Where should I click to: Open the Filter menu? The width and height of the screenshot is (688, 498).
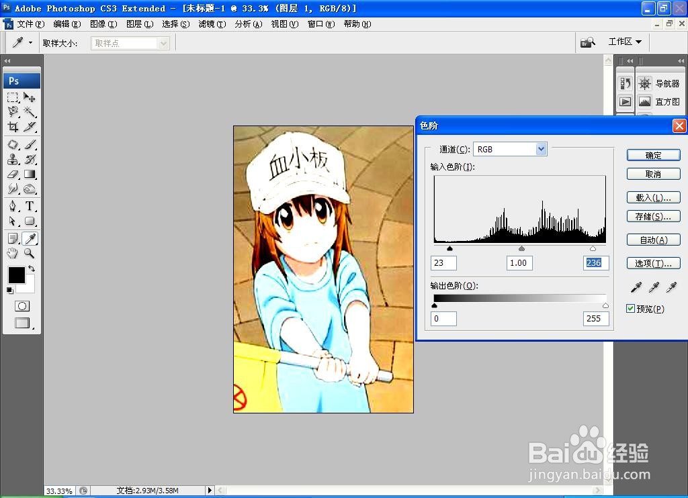(x=212, y=24)
